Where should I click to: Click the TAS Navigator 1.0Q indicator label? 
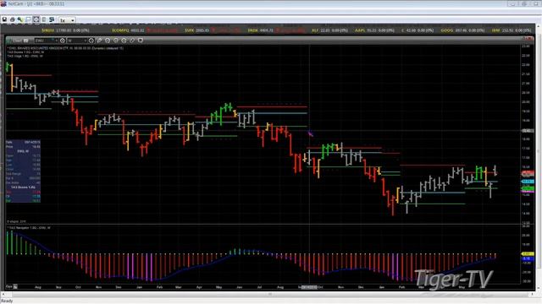click(x=29, y=228)
